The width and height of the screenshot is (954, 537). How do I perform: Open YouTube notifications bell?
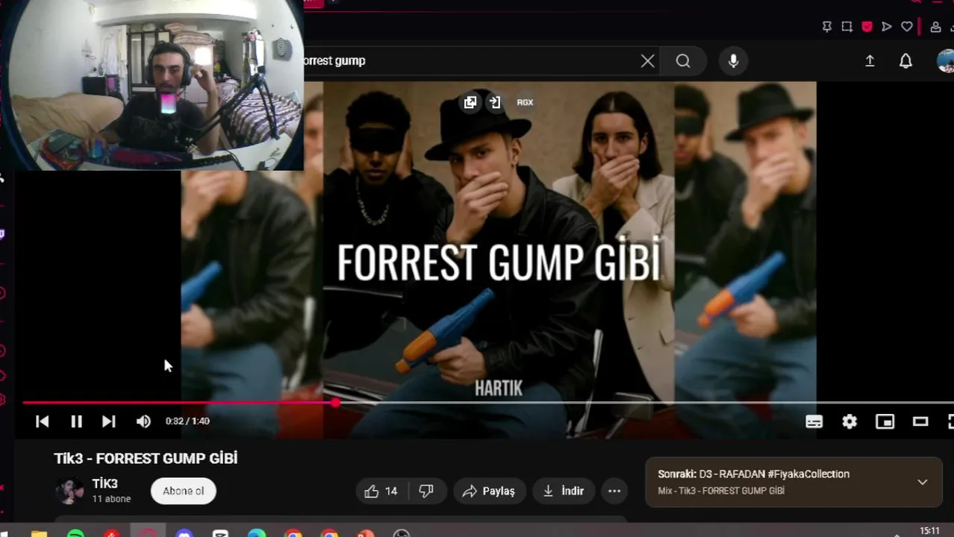pos(905,61)
